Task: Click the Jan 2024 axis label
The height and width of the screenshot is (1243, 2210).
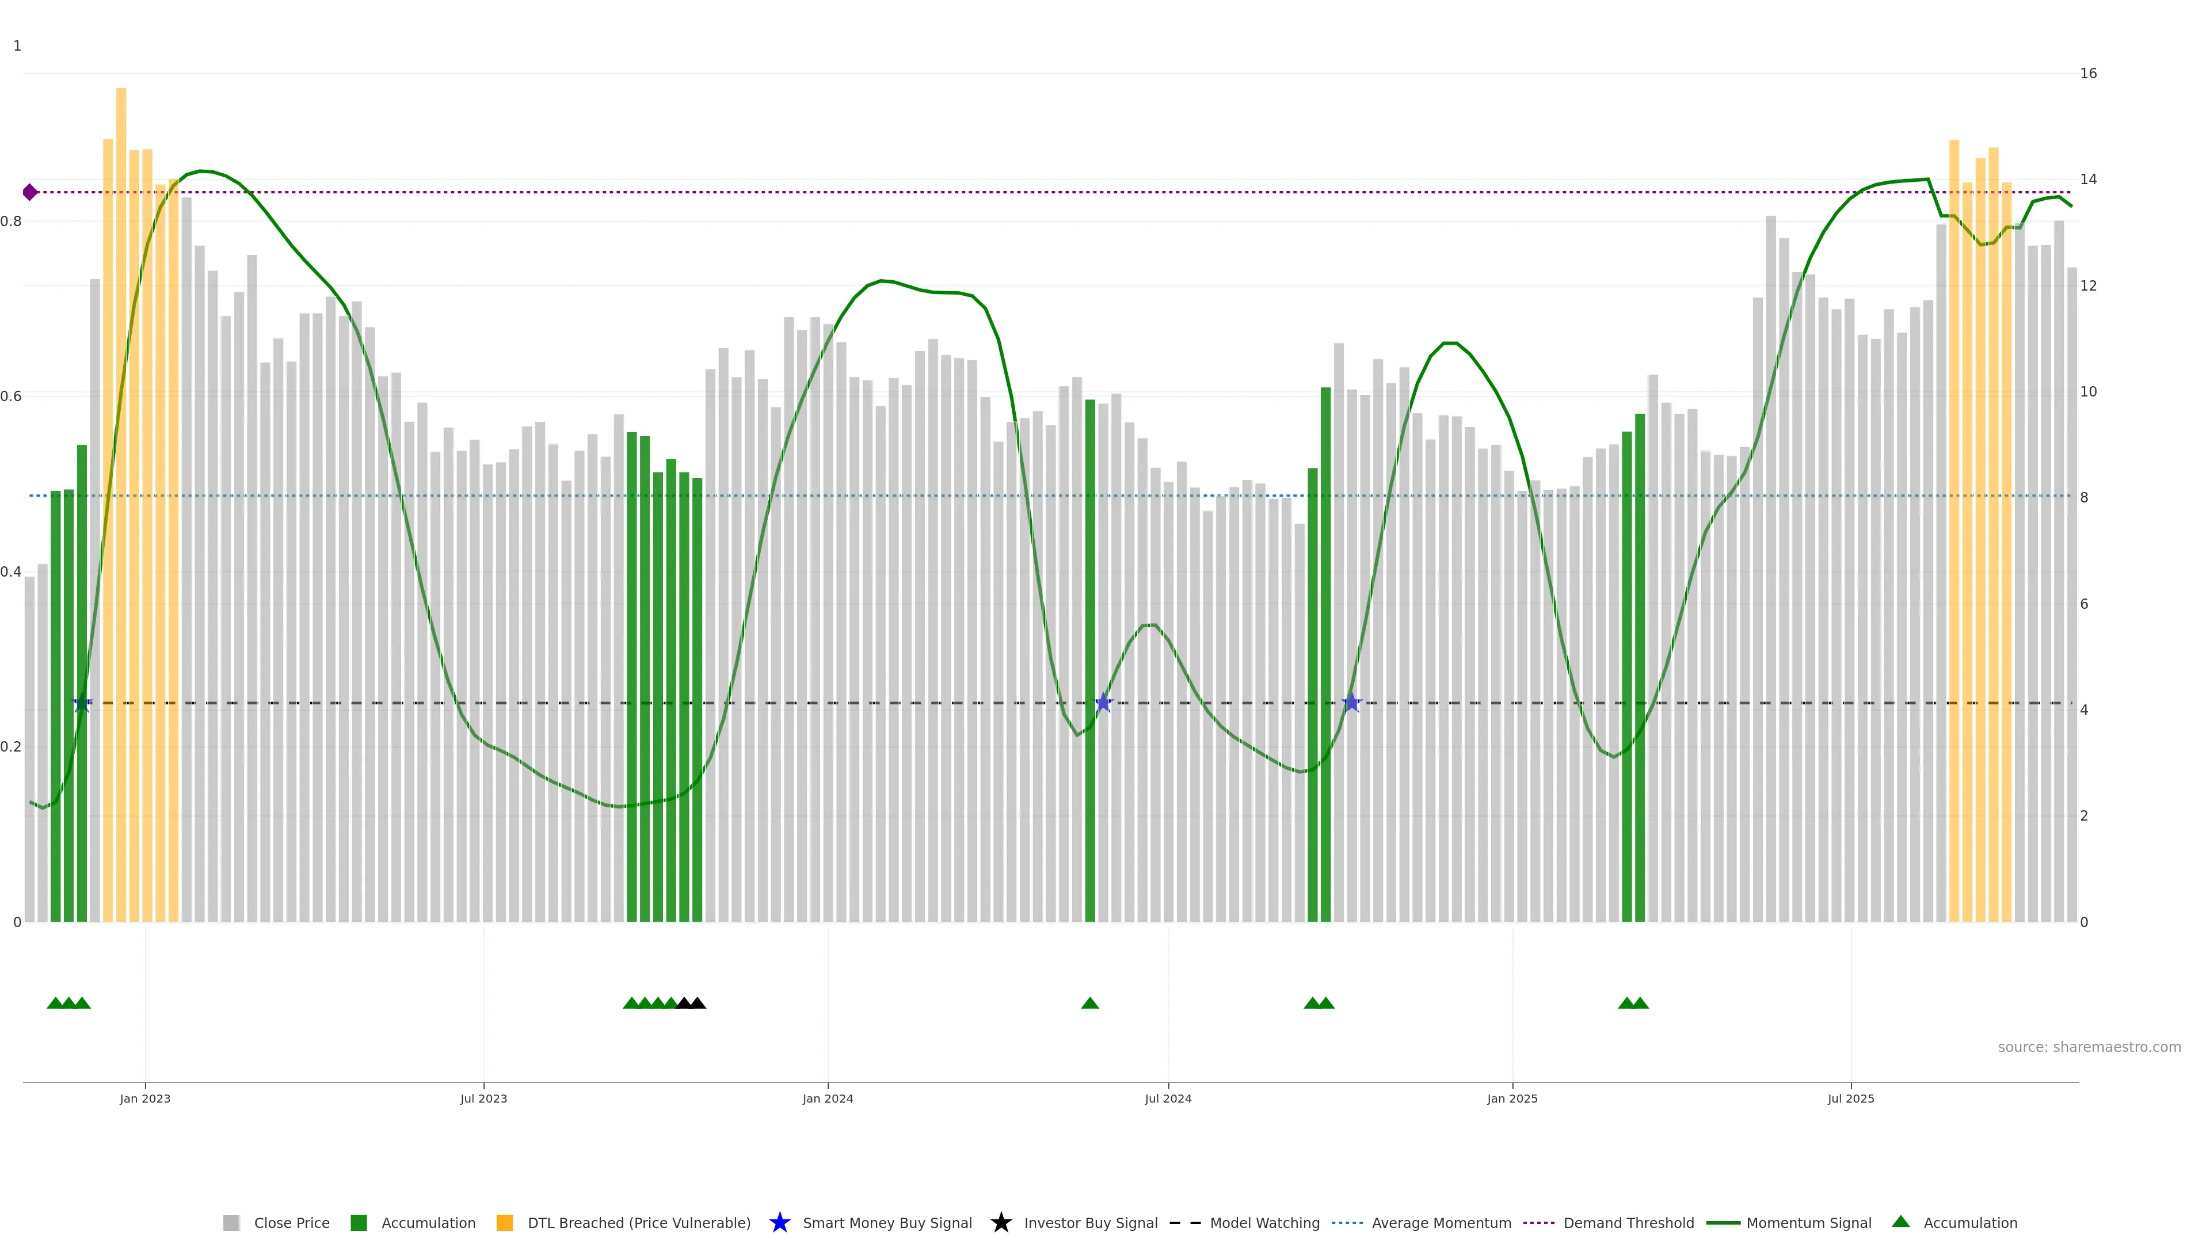Action: click(827, 1099)
